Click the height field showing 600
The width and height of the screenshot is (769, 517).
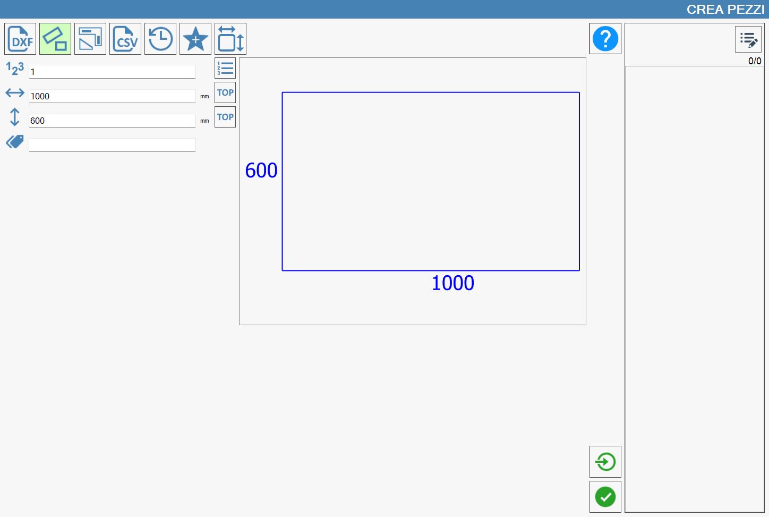[x=112, y=121]
